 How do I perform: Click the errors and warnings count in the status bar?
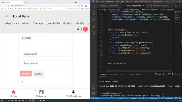tap(96, 98)
